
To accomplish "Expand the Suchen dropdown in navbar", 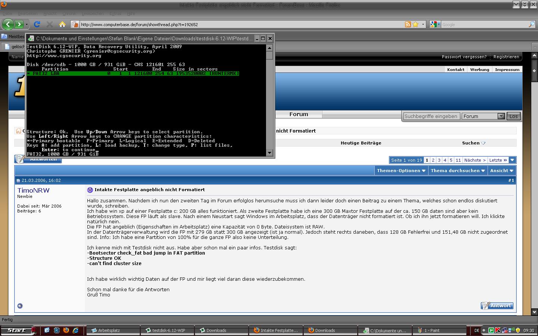I will (474, 143).
